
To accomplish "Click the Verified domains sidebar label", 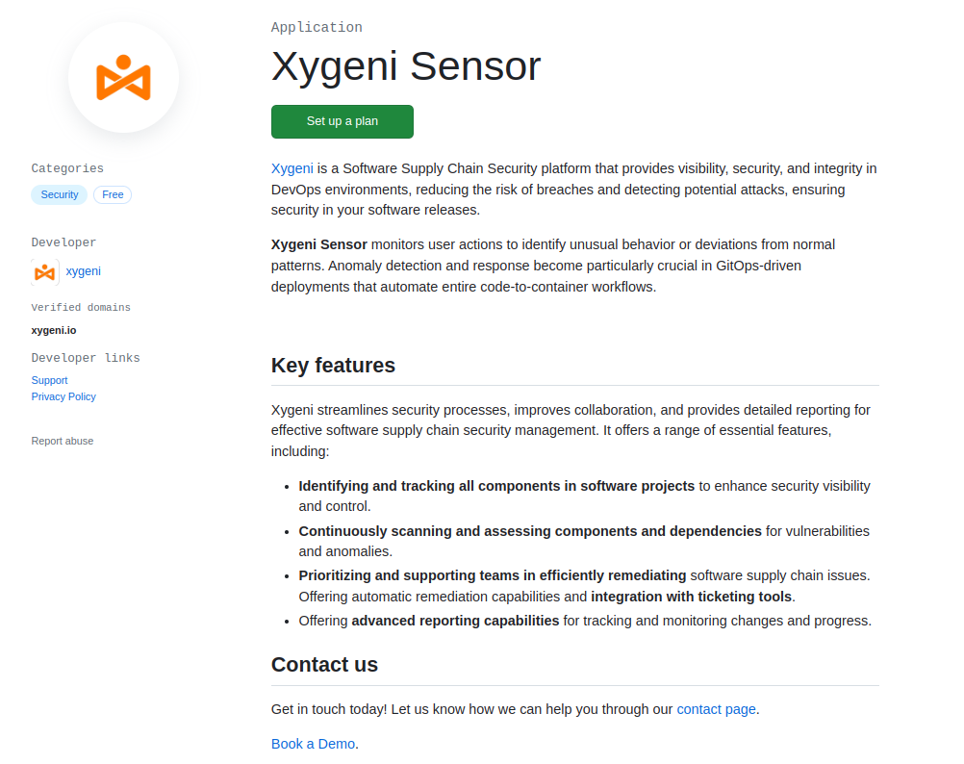I will [x=81, y=308].
